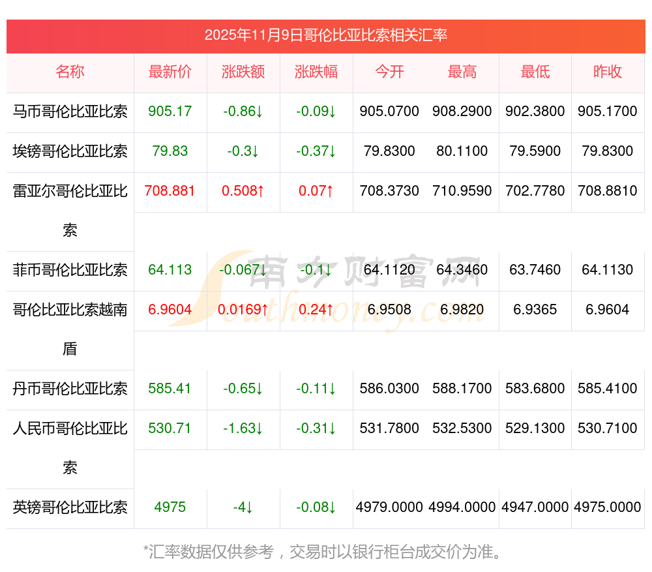Click the 昨收 column header
The height and width of the screenshot is (572, 652).
tap(608, 72)
